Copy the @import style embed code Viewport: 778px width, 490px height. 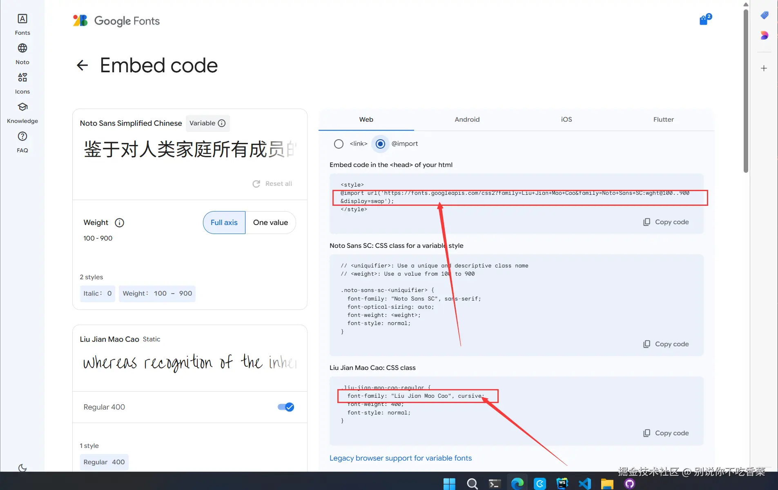pyautogui.click(x=666, y=222)
